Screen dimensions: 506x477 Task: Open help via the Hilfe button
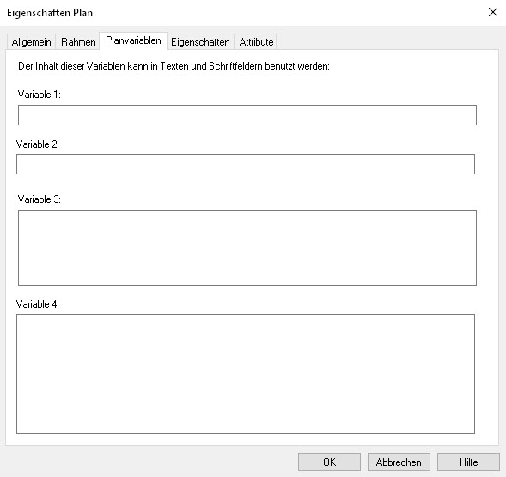(468, 462)
